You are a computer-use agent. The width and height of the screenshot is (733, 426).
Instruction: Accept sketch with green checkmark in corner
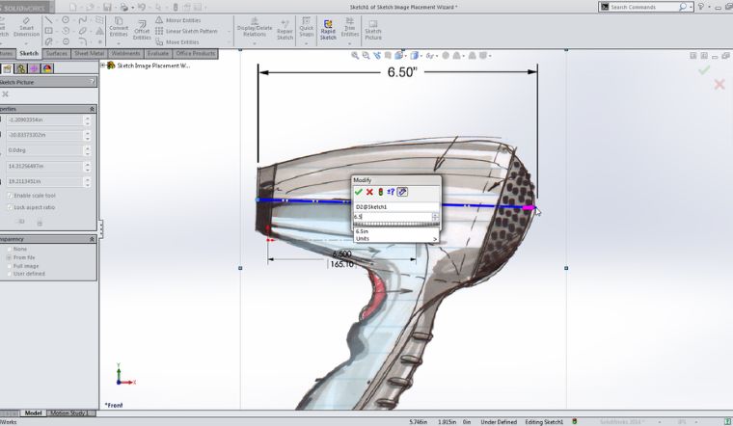click(x=704, y=70)
